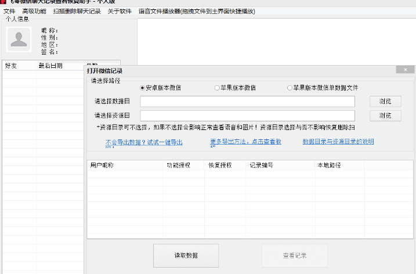Viewport: 416px width, 274px height.
Task: Click the 查看记录 button
Action: [295, 255]
